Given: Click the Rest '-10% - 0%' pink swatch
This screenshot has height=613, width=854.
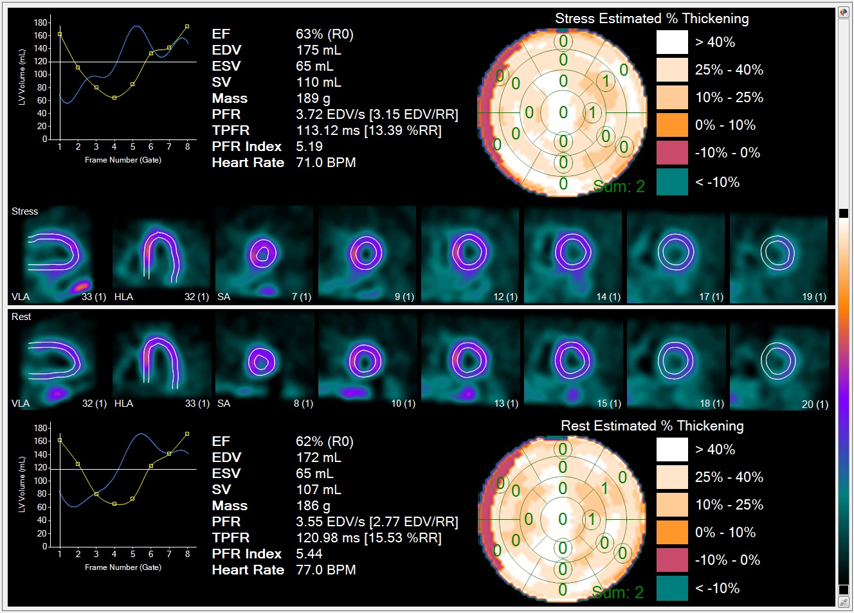Looking at the screenshot, I should 672,560.
